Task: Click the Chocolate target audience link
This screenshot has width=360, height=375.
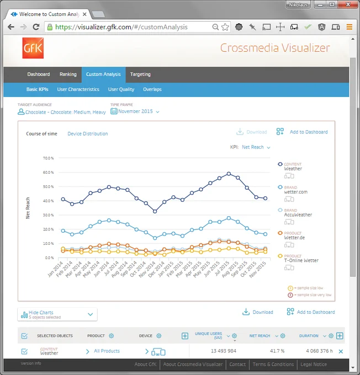Action: point(65,112)
